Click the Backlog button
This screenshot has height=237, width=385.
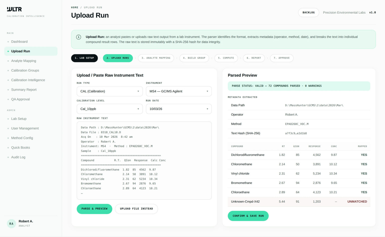309,13
